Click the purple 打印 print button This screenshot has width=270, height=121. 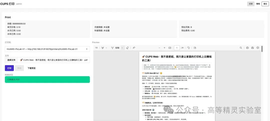pos(9,68)
